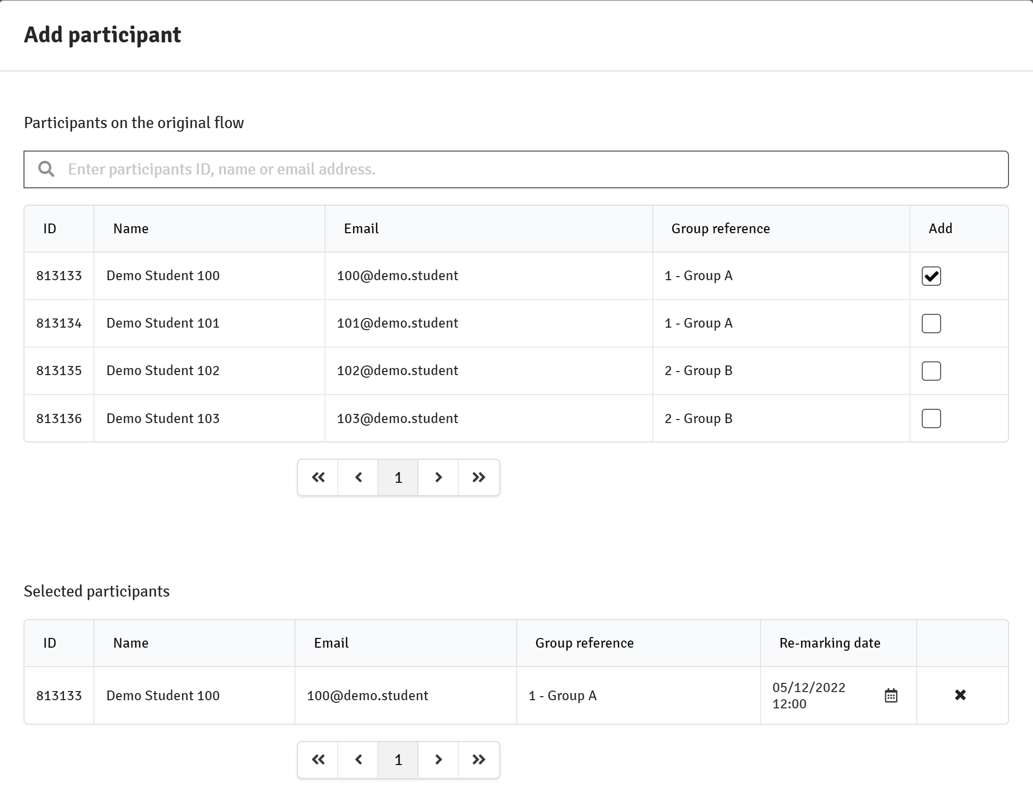Click 101@demo.student email cell
Image resolution: width=1033 pixels, height=788 pixels.
(489, 324)
